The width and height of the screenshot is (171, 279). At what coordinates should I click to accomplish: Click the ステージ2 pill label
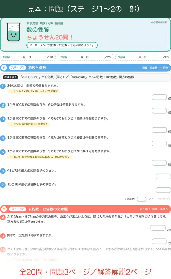click(x=17, y=209)
